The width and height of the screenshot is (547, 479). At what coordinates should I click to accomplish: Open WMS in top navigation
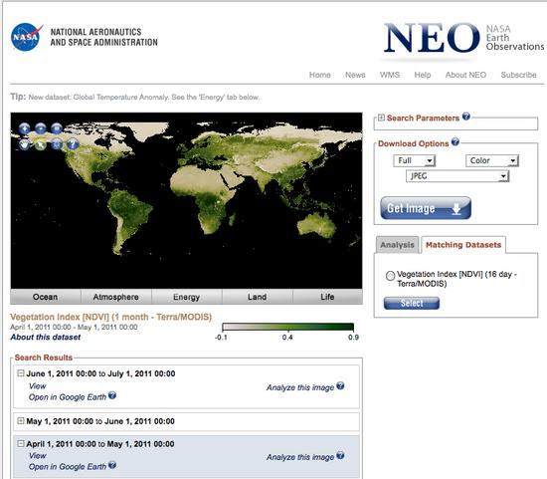click(x=390, y=75)
